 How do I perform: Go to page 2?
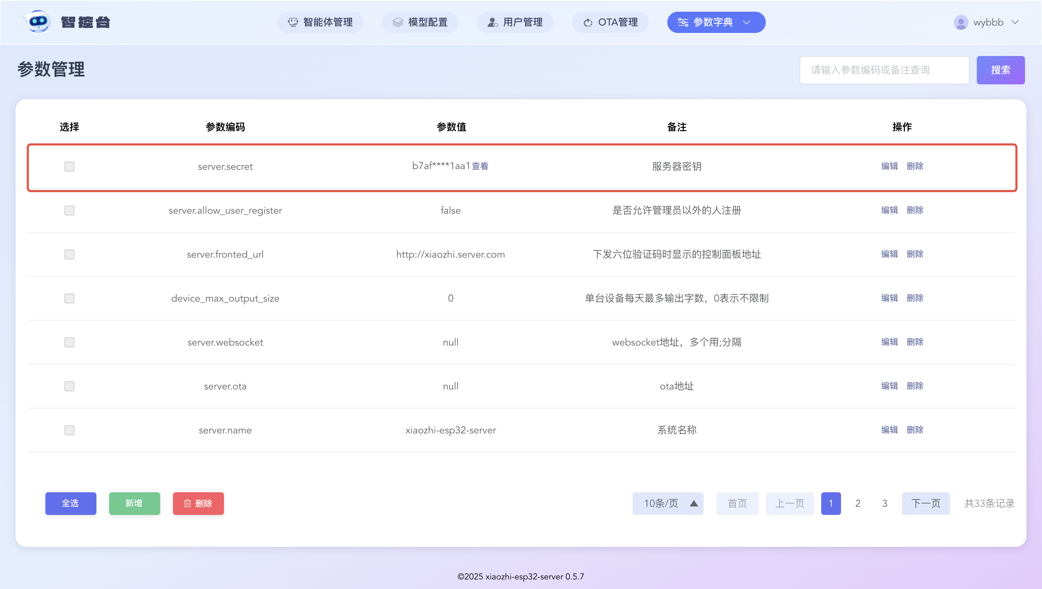click(858, 503)
